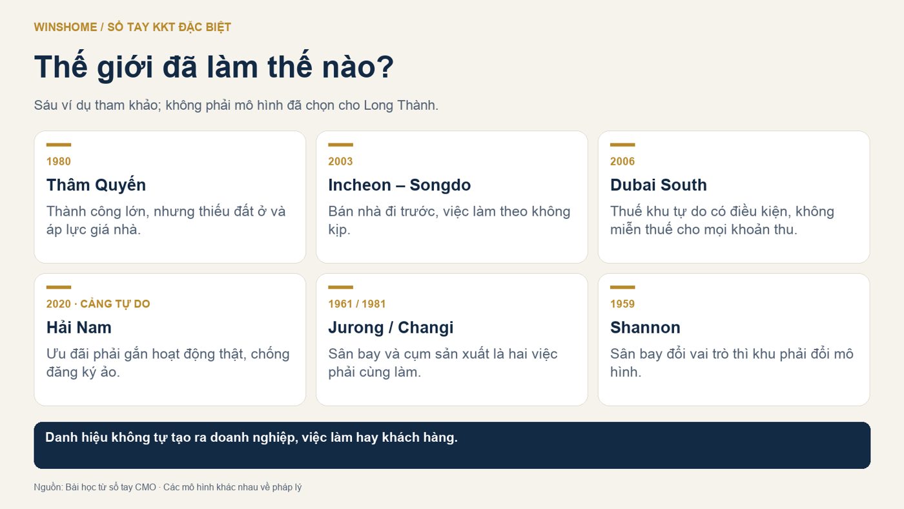
Task: Click the gold accent bar above Thâm Quyến
Action: tap(59, 145)
